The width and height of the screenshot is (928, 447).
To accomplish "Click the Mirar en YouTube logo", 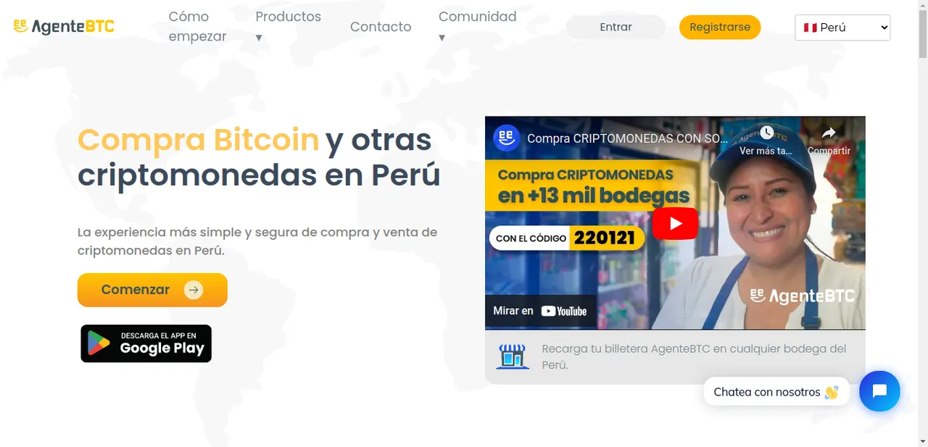I will click(x=563, y=311).
